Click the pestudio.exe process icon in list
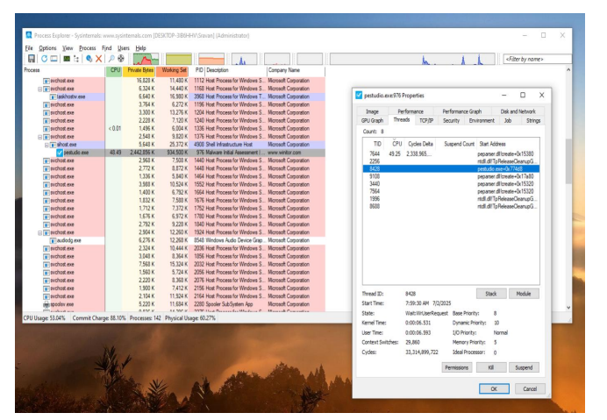 coord(60,152)
